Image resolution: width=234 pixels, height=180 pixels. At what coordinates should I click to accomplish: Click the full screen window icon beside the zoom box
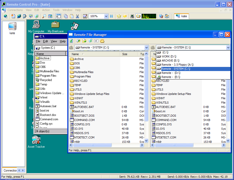[85, 16]
